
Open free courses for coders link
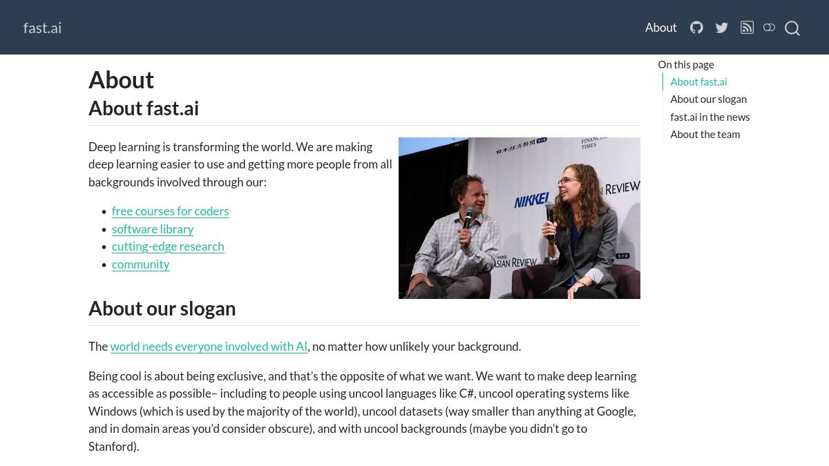(170, 211)
